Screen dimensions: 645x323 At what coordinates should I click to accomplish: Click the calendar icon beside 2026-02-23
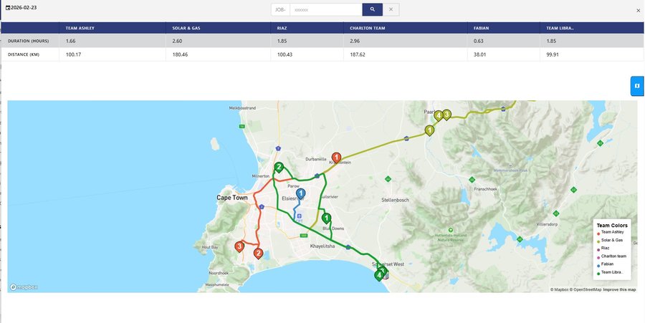click(x=8, y=7)
